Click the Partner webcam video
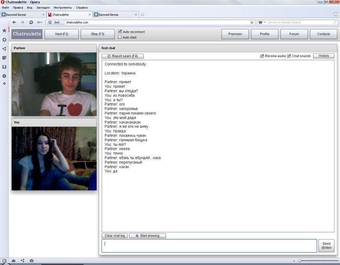 click(x=54, y=84)
